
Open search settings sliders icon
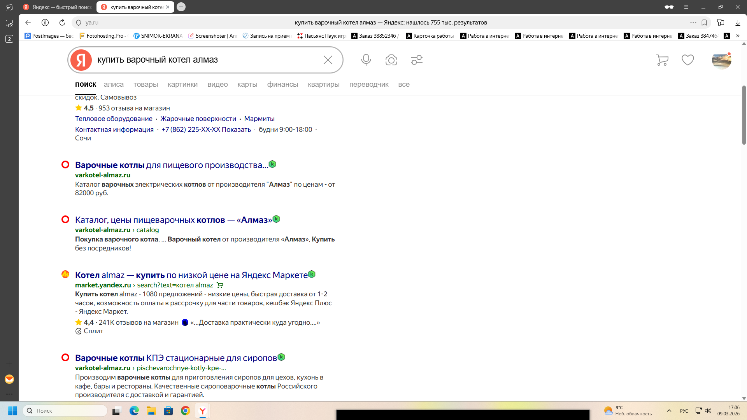click(x=416, y=60)
